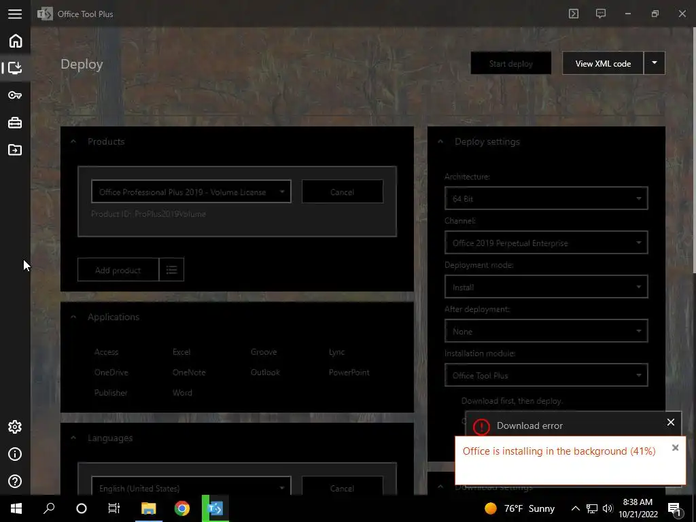Open the taskbar clock 8:38 AM
Screen dimensions: 696x522
(638, 508)
